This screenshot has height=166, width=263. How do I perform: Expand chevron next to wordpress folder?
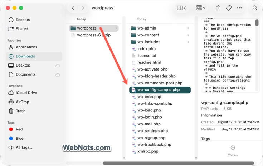point(116,28)
